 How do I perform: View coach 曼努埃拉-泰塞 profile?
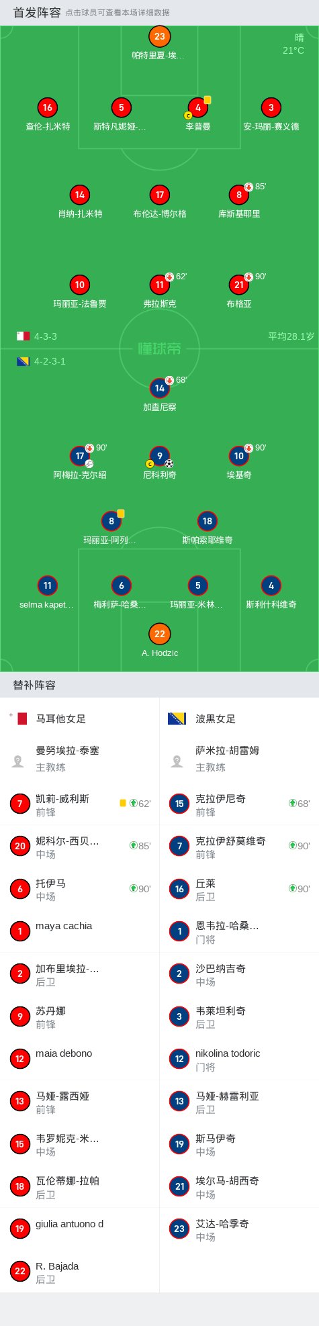[80, 759]
